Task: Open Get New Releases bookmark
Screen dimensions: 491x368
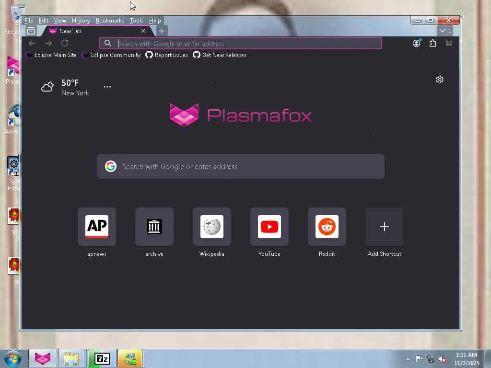Action: coord(220,55)
